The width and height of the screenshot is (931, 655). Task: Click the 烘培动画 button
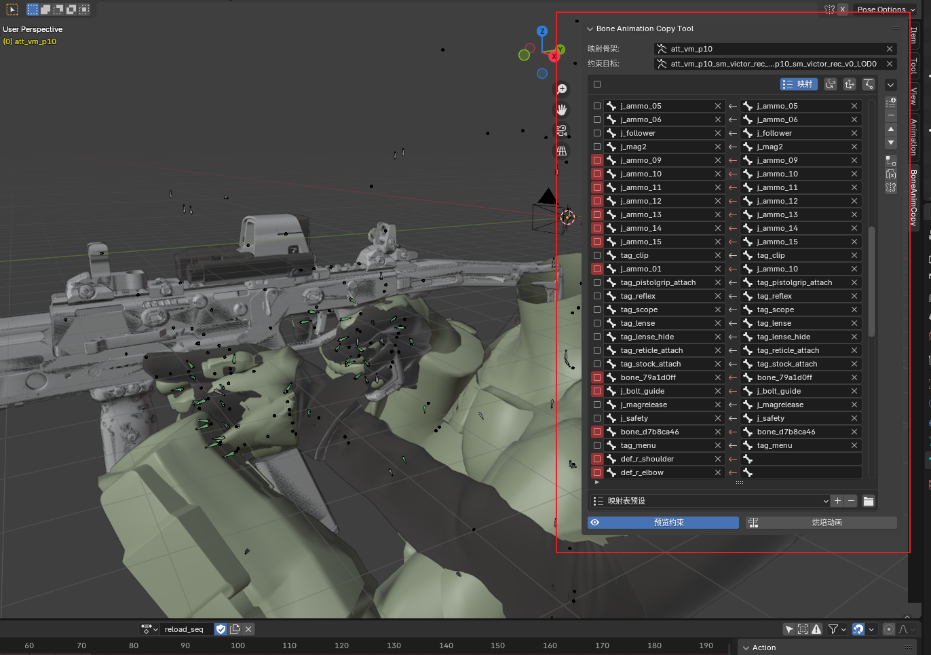pos(822,523)
